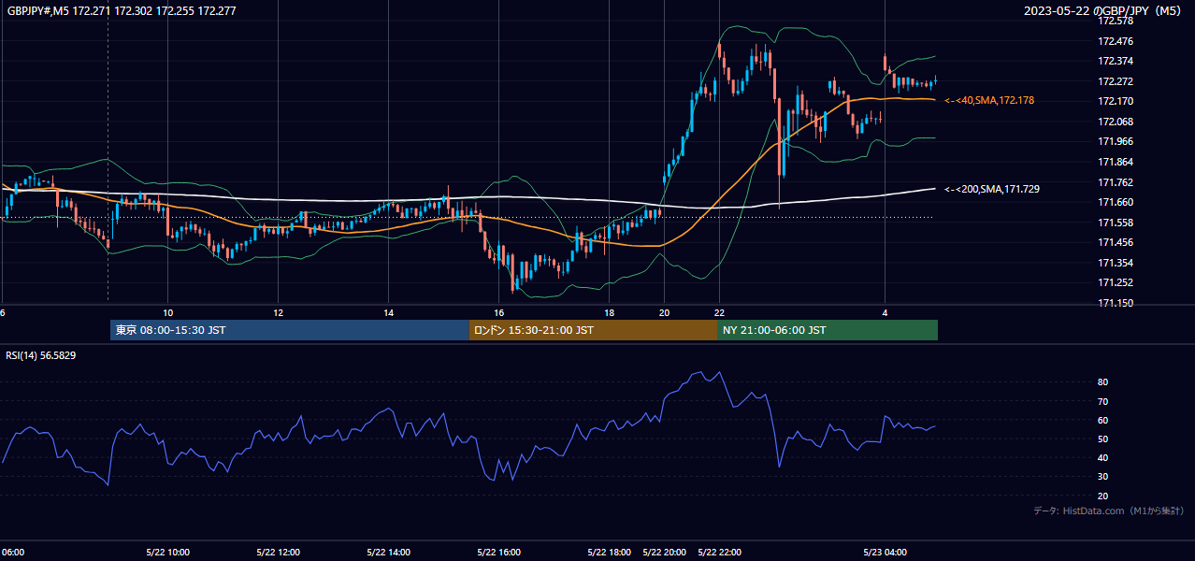The width and height of the screenshot is (1195, 561).
Task: Click price scale value 172.170
Action: pyautogui.click(x=1116, y=101)
